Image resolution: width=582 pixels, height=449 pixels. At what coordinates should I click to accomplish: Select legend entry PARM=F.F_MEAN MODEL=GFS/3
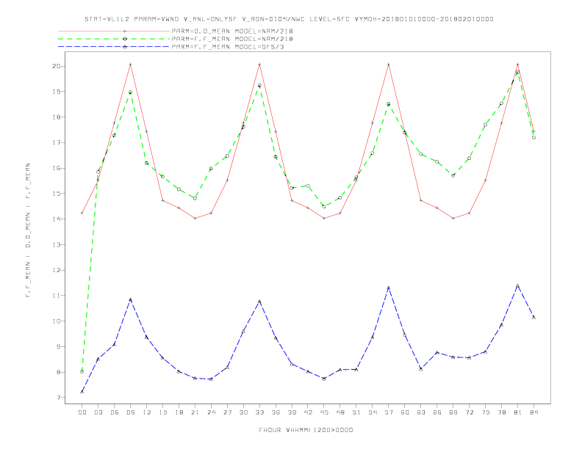point(228,47)
